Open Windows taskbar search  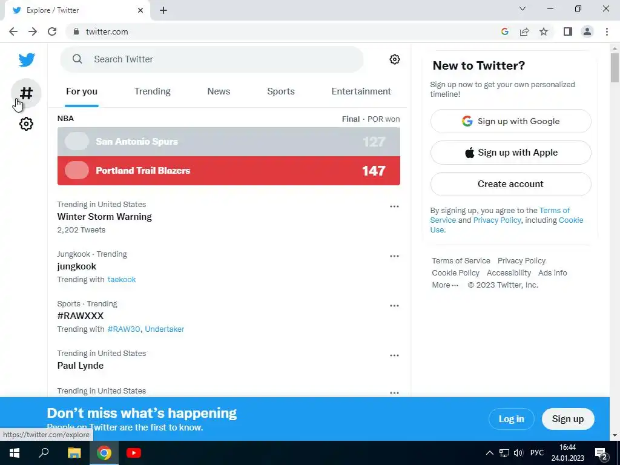coord(44,453)
